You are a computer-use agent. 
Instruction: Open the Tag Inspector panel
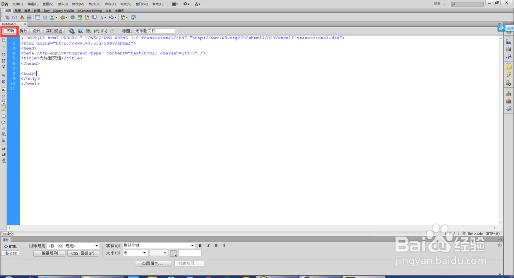click(x=508, y=57)
